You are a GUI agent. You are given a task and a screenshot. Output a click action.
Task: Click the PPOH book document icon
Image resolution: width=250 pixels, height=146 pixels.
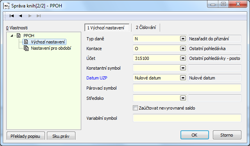[x=19, y=36]
